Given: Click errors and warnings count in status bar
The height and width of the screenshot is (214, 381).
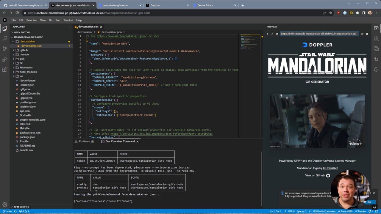Looking at the screenshot, I should 24,211.
